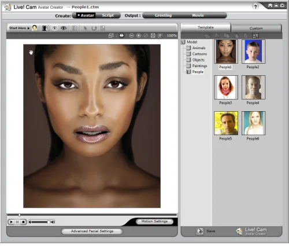The image size is (289, 249).
Task: Switch to Script create mode
Action: point(108,16)
